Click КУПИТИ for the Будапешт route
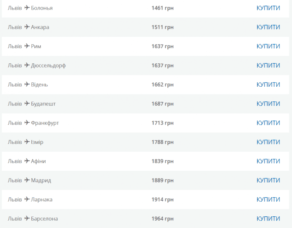Viewport: 292px width, 228px height. (268, 104)
